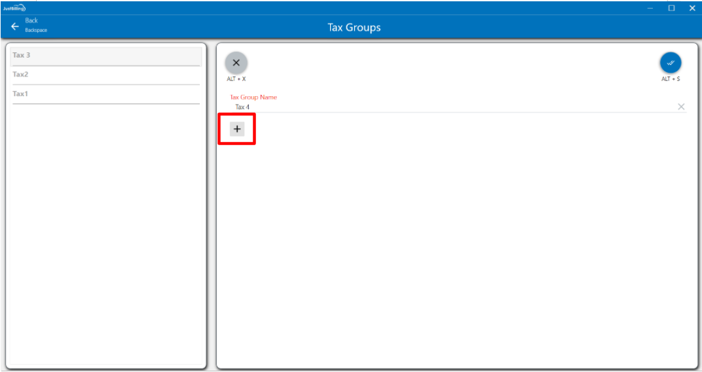Close the JustBilling application window

pos(692,8)
